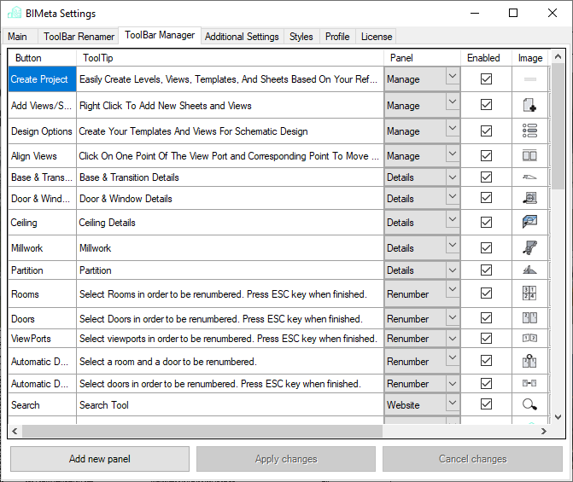Click the Search row magnifier image icon
Viewport: 573px width, 482px height.
[529, 404]
